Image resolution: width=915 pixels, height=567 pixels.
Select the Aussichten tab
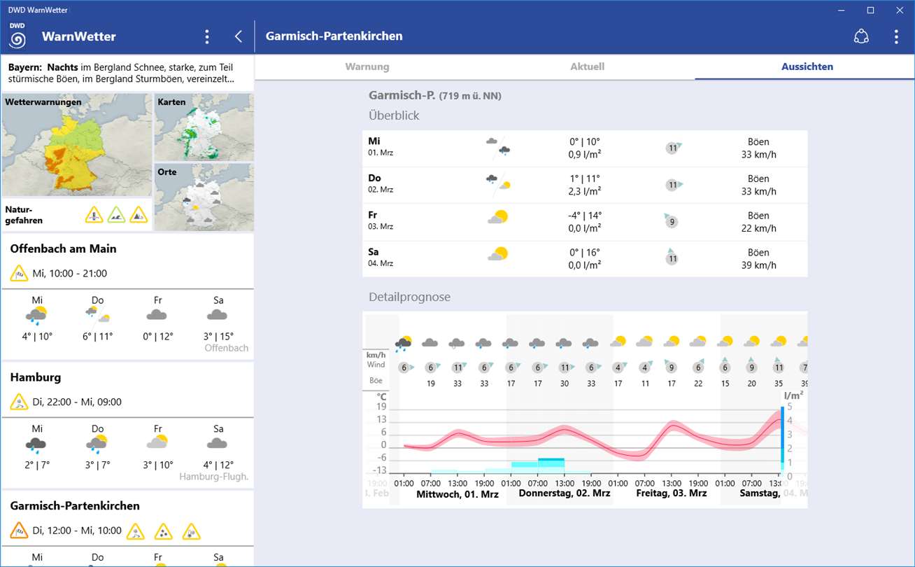[807, 66]
